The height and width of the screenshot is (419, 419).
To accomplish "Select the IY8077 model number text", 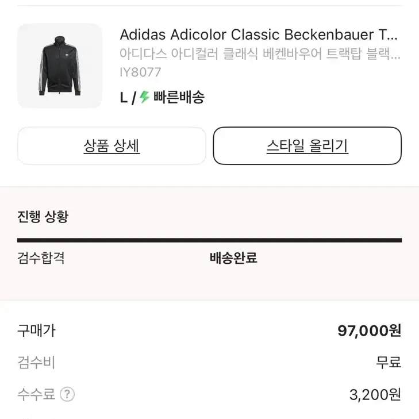I will point(140,72).
